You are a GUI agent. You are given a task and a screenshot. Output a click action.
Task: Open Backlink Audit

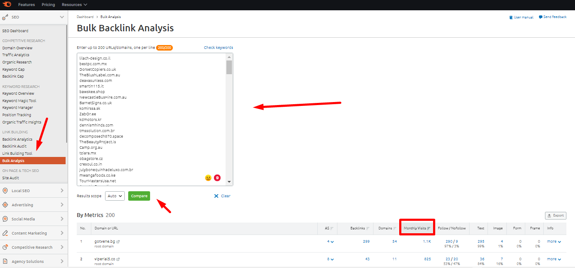click(x=14, y=146)
